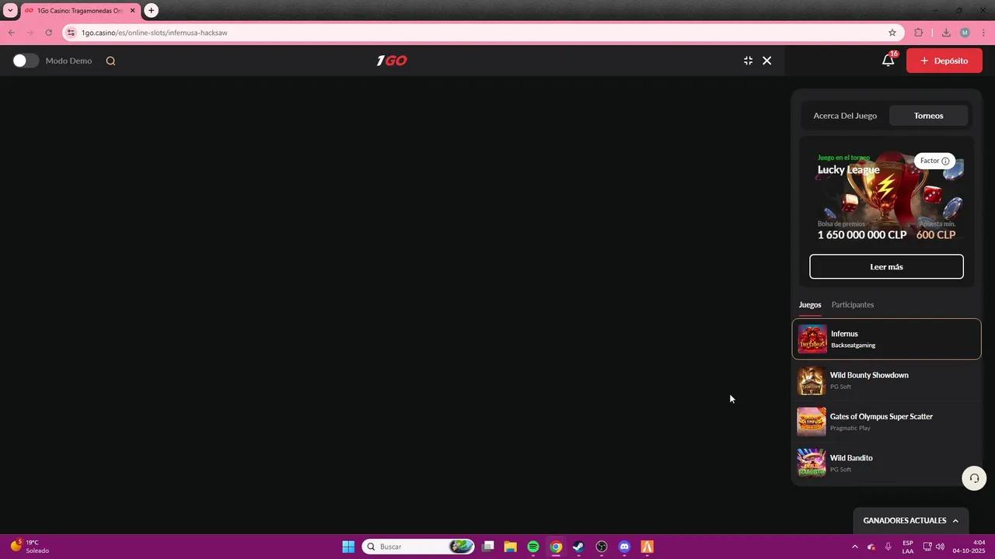Exit fullscreen with the collapse icon
This screenshot has width=995, height=559.
pos(748,61)
